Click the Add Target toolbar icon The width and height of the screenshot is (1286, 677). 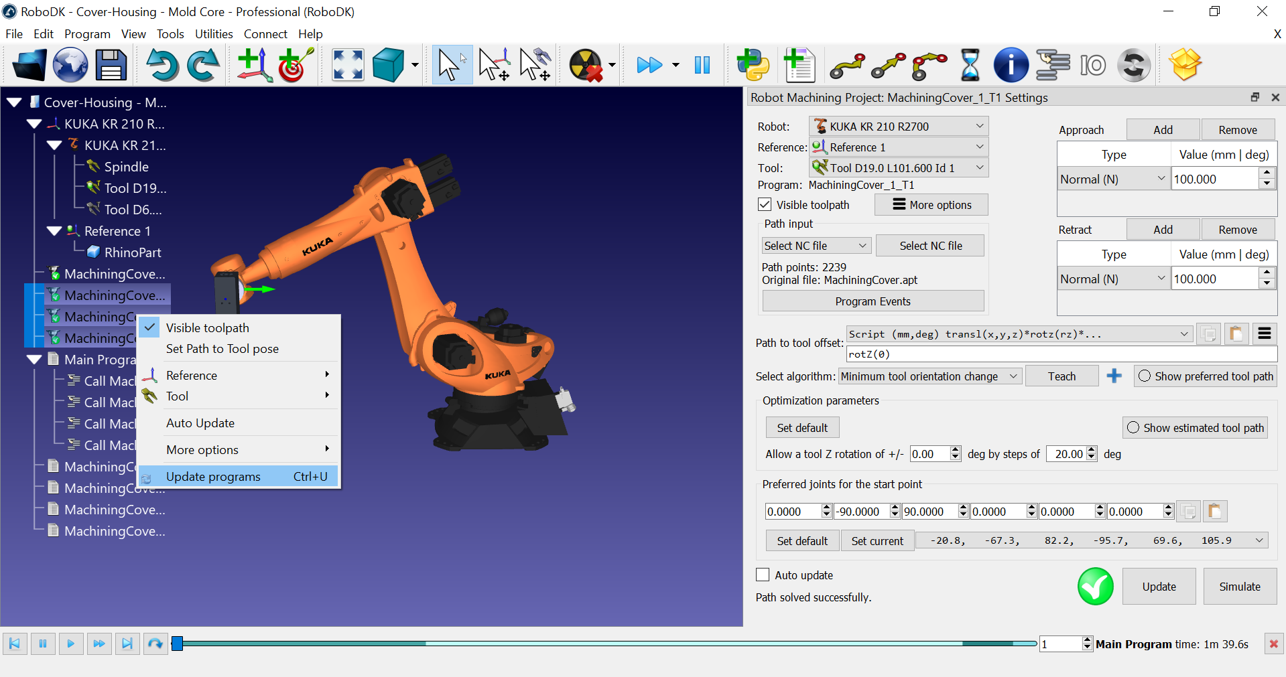pyautogui.click(x=295, y=65)
